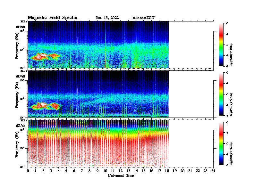The image size is (254, 196).
Task: Click hour 11 on the Universal Time axis
Action: point(113,171)
